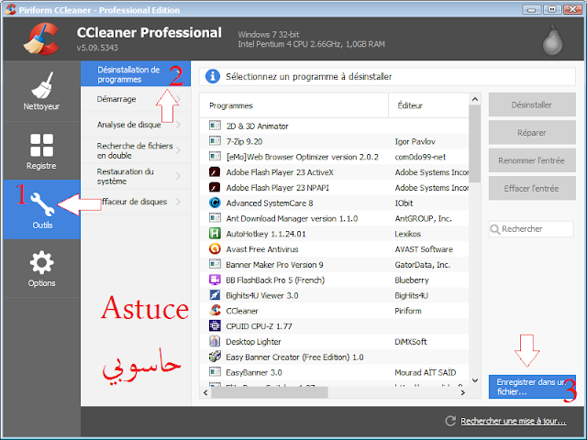Open the Options gear section

coord(41,269)
